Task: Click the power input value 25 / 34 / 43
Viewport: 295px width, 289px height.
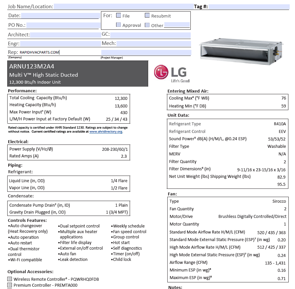Action: click(x=116, y=119)
